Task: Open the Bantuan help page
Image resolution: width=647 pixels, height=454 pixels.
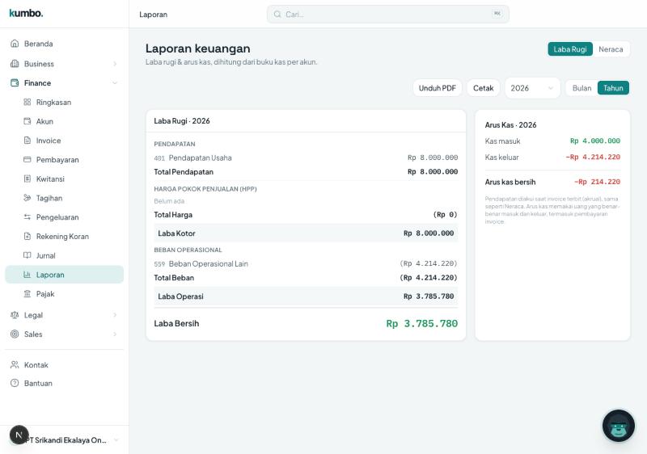Action: (65, 383)
